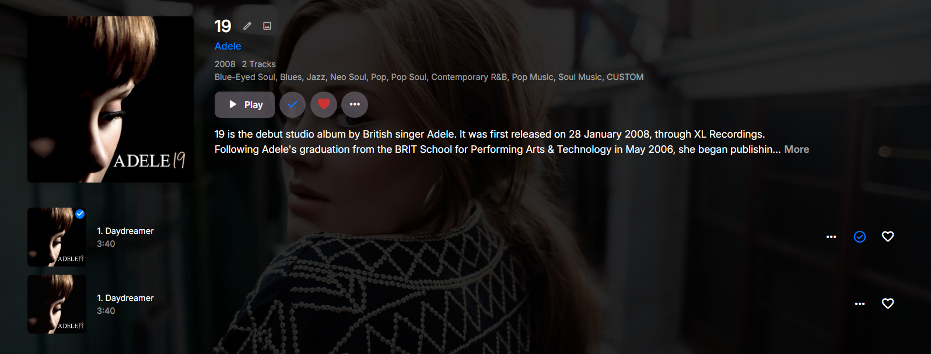The image size is (931, 354).
Task: Toggle the blue checkmark button beside Play
Action: (x=293, y=104)
